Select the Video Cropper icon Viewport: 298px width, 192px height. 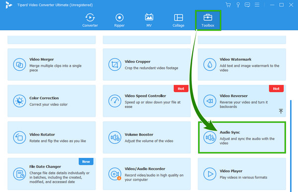pyautogui.click(x=115, y=64)
